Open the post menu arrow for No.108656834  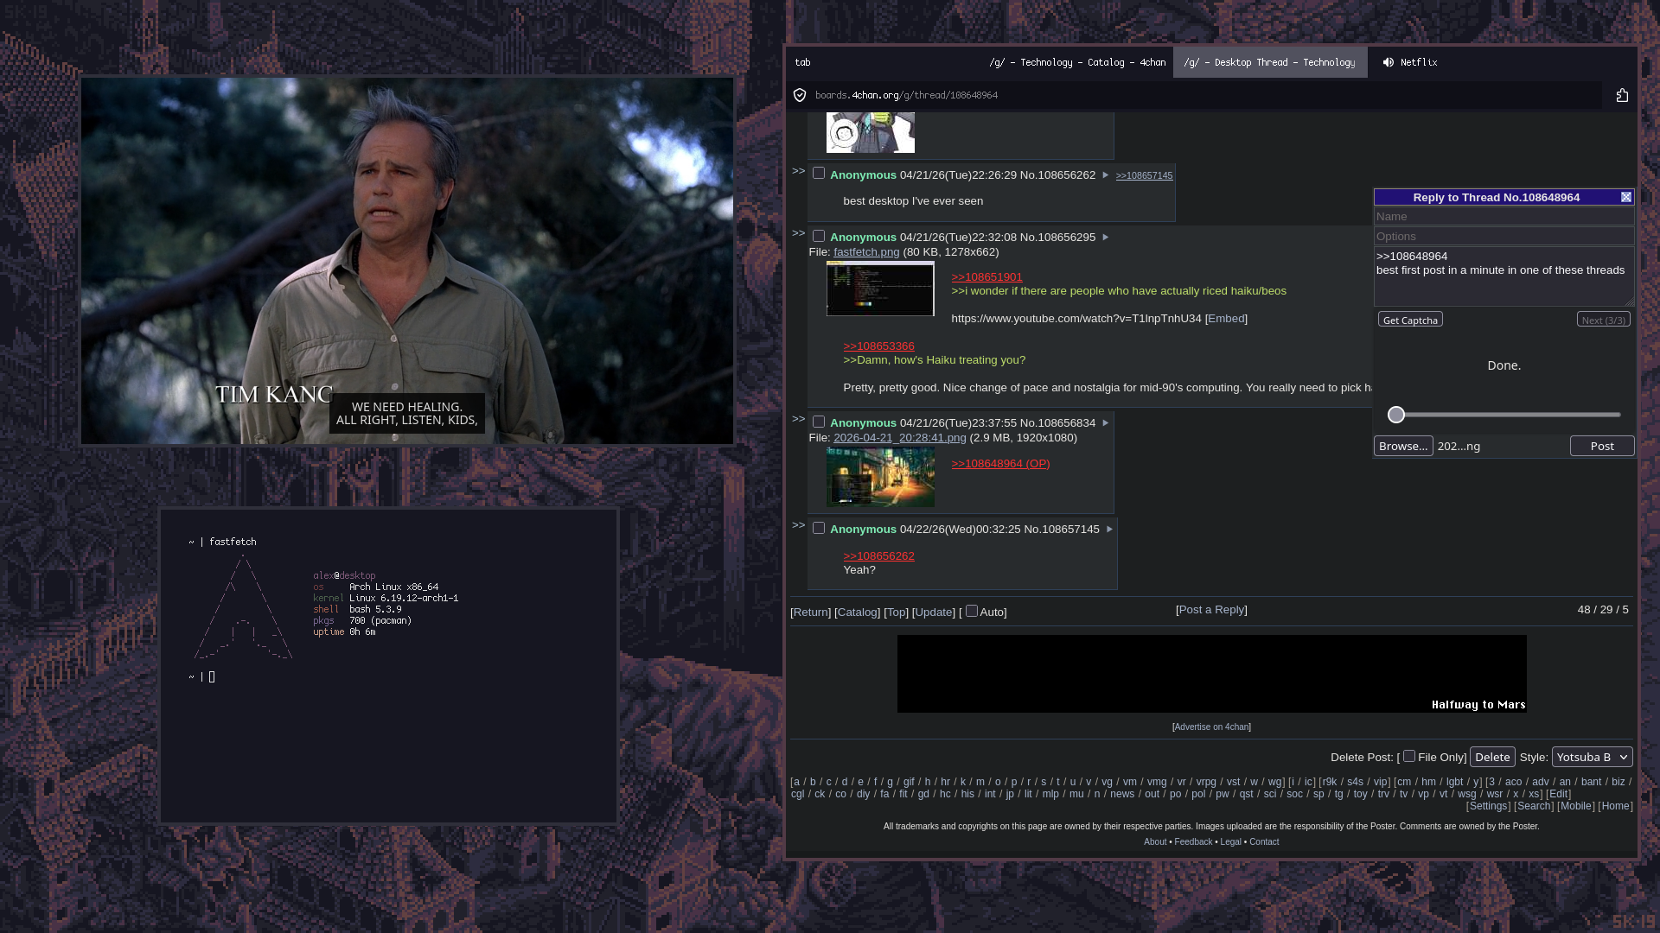pyautogui.click(x=1105, y=423)
